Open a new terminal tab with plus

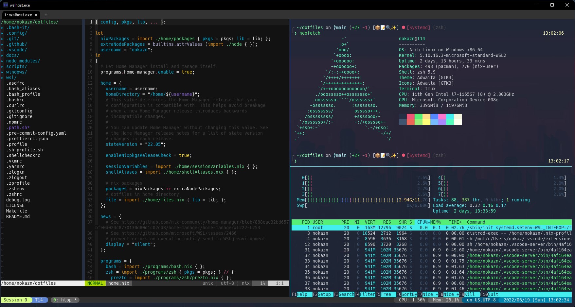(46, 15)
